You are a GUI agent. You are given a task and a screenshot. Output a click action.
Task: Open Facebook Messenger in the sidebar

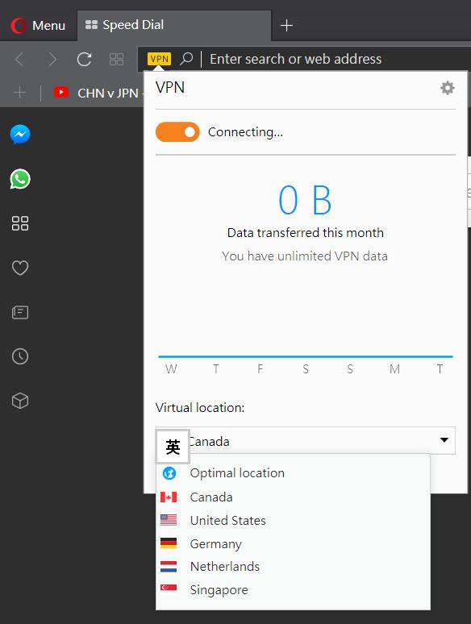[20, 135]
